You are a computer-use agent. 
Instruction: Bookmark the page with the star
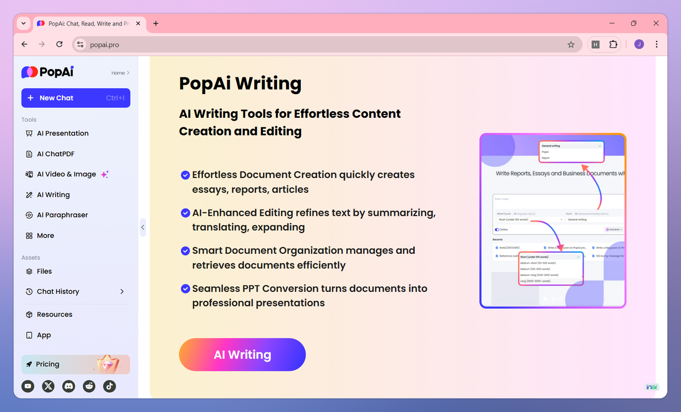click(x=571, y=44)
